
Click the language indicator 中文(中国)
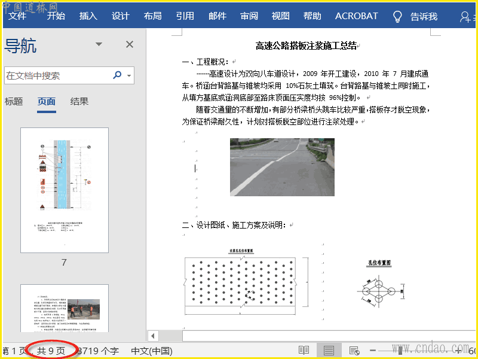152,351
